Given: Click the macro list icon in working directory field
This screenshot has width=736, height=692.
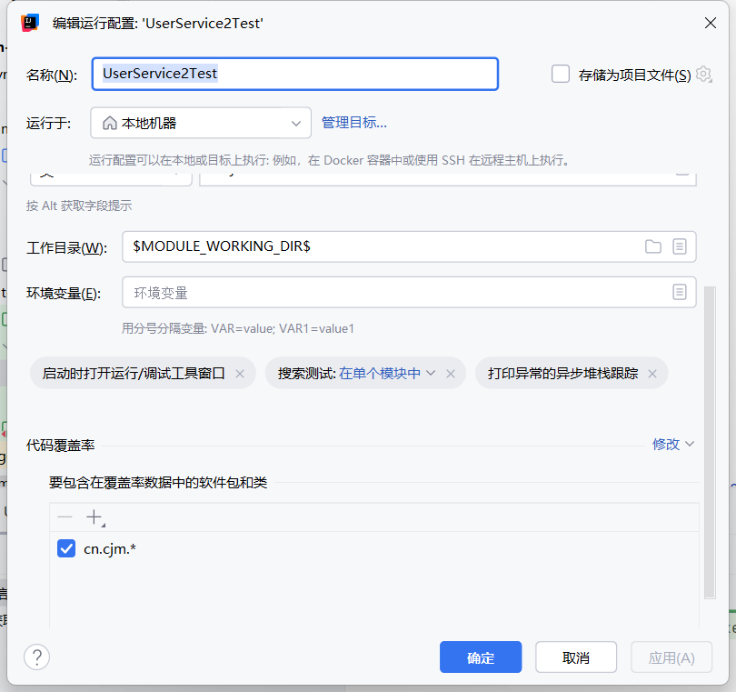Looking at the screenshot, I should 679,246.
